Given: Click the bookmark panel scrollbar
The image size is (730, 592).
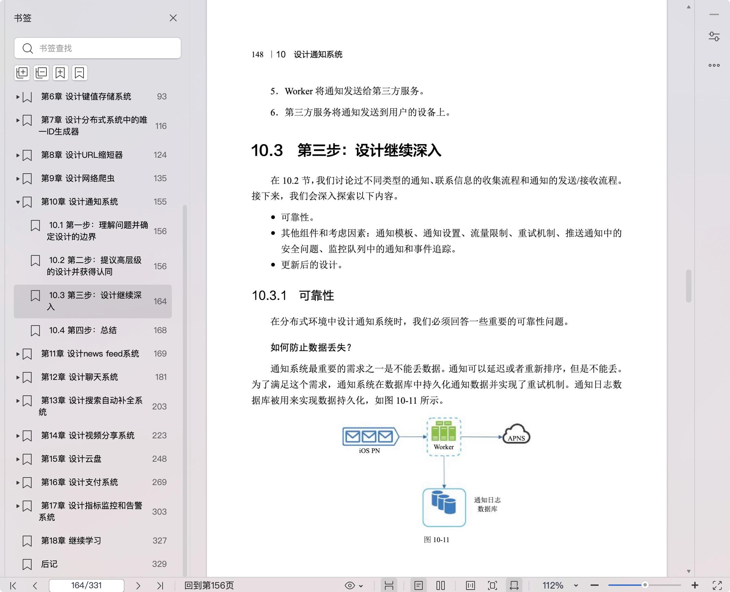Looking at the screenshot, I should click(185, 390).
